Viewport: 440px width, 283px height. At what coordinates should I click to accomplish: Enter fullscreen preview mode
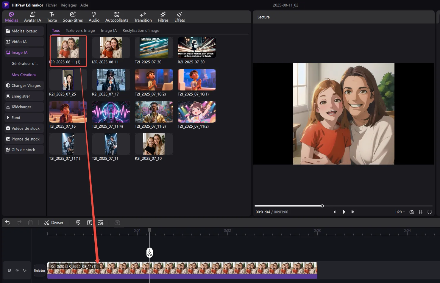click(430, 212)
